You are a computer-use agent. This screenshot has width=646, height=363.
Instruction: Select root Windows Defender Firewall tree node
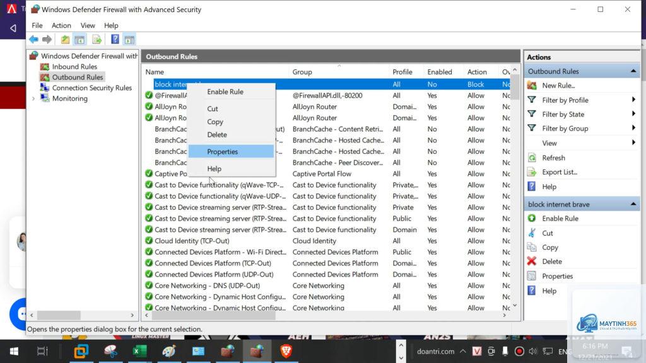89,56
